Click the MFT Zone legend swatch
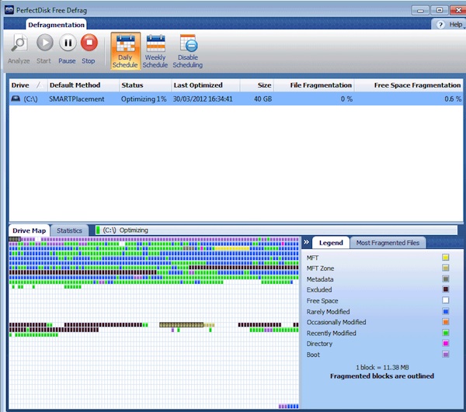Image resolution: width=466 pixels, height=412 pixels. click(x=445, y=268)
